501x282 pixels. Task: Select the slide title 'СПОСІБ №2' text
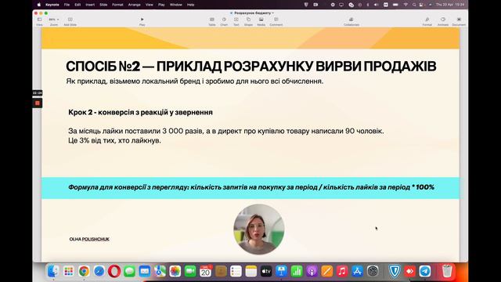(103, 67)
